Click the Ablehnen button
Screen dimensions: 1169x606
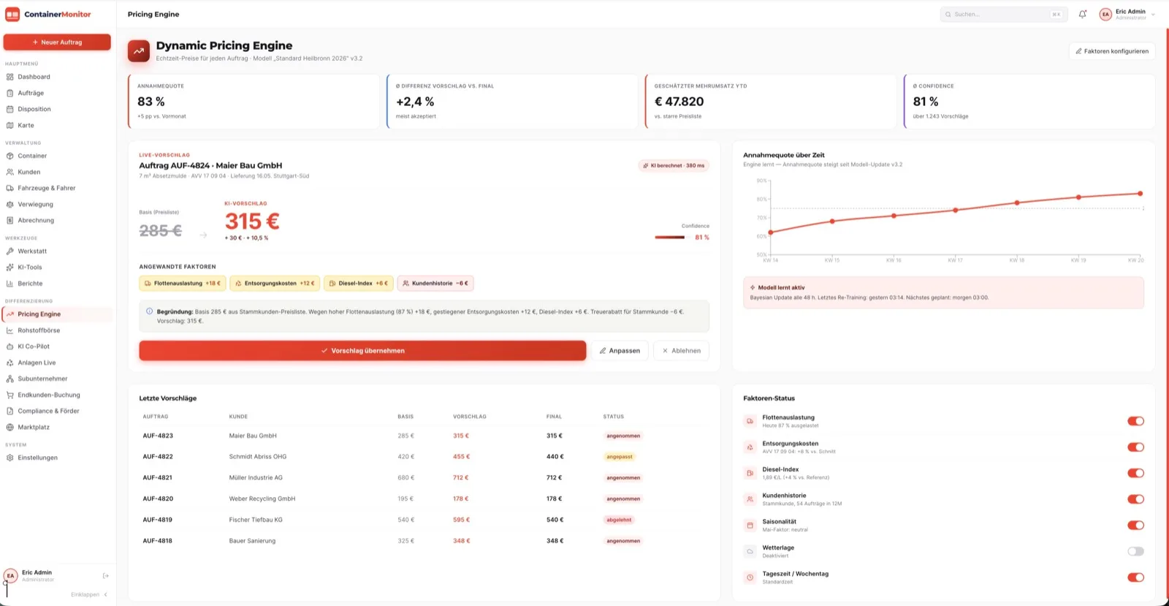point(681,351)
